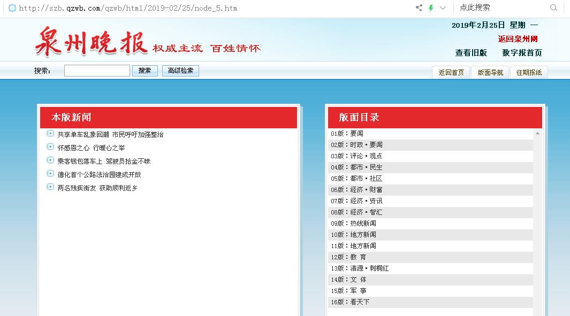
Task: Click the 返回泉州网 link
Action: (518, 39)
